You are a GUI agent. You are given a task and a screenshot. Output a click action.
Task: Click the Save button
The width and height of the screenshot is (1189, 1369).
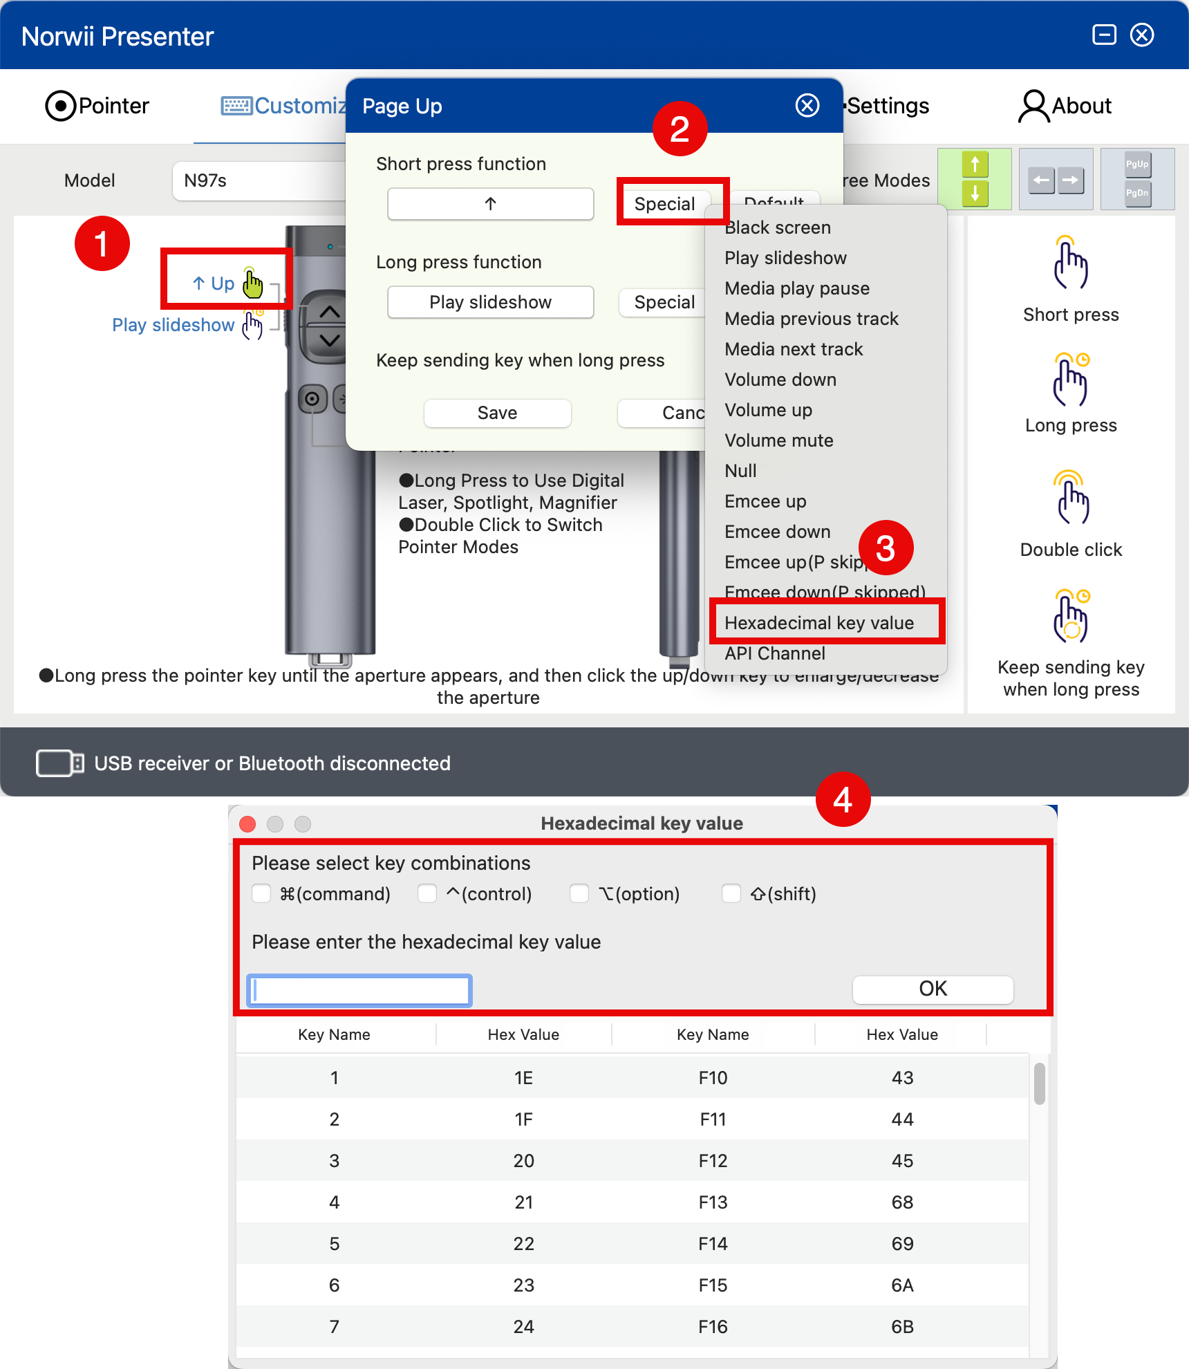(497, 413)
